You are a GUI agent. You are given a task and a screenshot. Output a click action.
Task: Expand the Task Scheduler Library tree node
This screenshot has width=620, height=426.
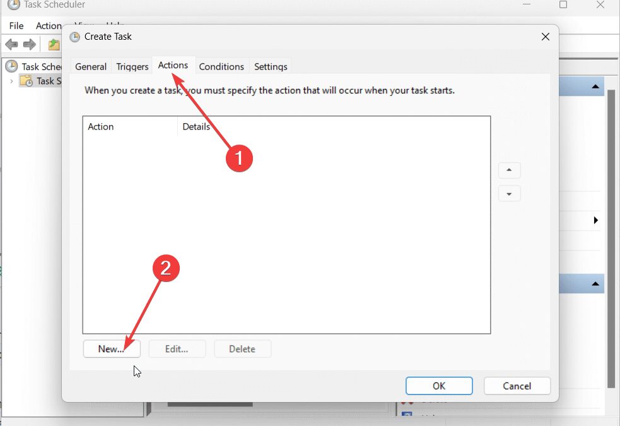11,81
